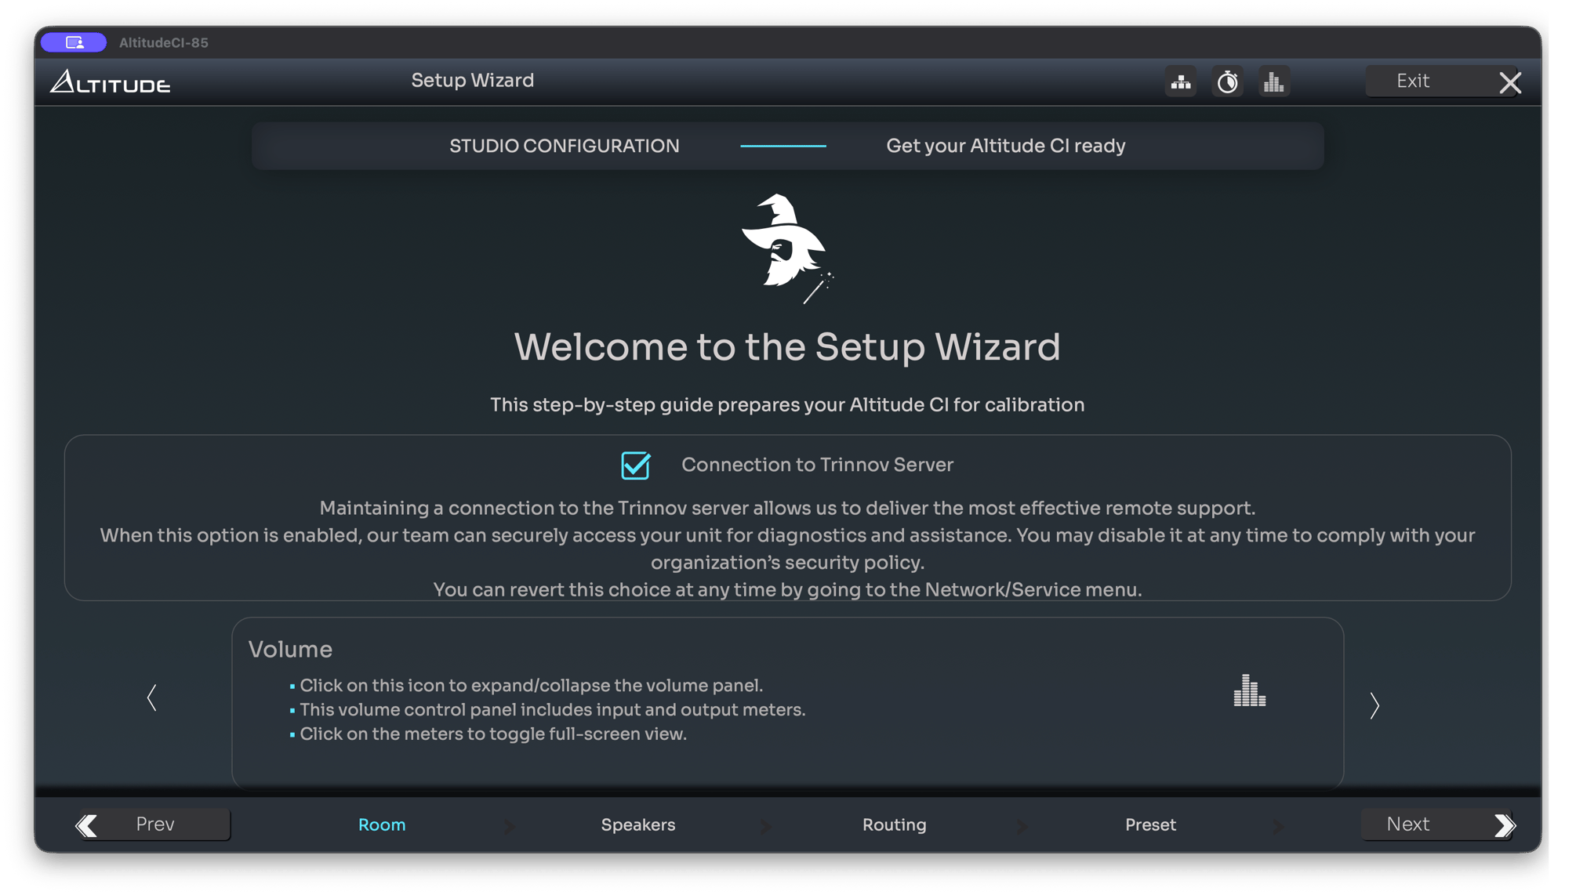Click the wizard mascot image
This screenshot has height=895, width=1576.
pos(787,248)
